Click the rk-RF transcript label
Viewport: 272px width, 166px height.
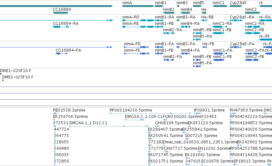(x=264, y=36)
